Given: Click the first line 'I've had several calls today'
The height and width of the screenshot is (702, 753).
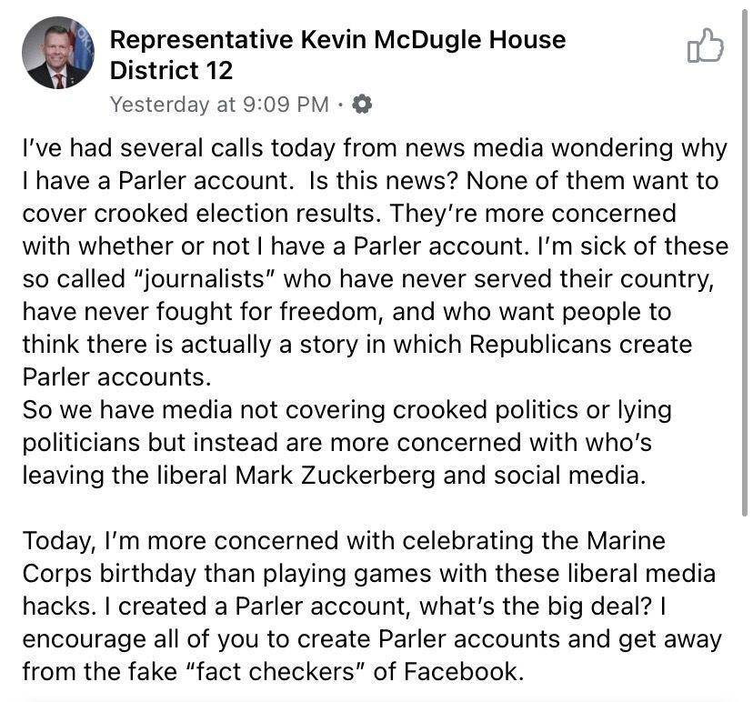Looking at the screenshot, I should [x=375, y=148].
